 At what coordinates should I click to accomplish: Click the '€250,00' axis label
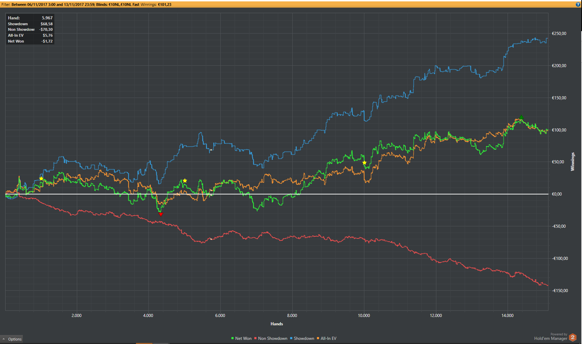pyautogui.click(x=559, y=34)
